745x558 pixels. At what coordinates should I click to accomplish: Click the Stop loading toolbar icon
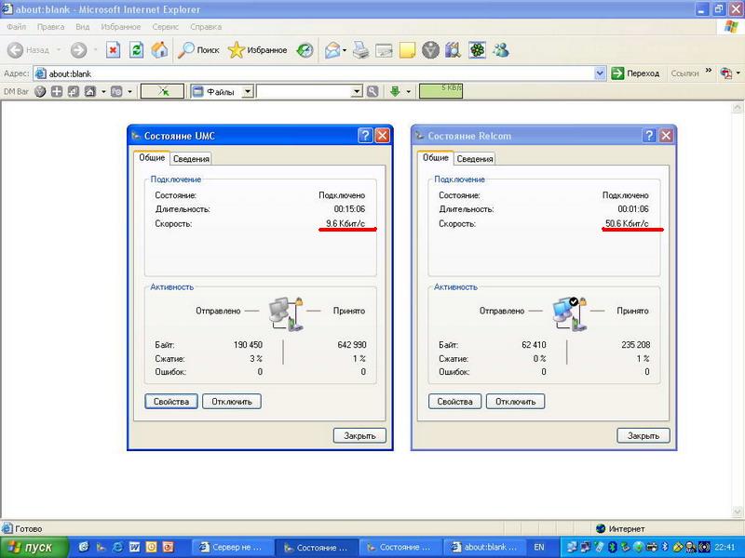pos(113,50)
